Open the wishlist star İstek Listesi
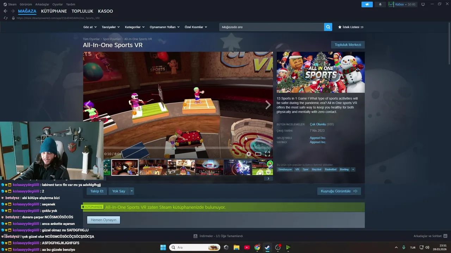 coord(351,27)
